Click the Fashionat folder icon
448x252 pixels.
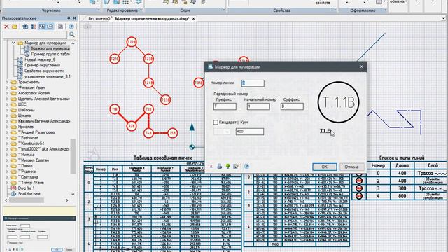pyautogui.click(x=13, y=138)
